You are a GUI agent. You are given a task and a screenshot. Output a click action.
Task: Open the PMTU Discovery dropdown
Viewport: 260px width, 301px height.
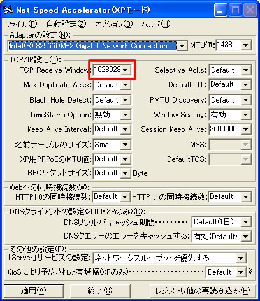245,100
